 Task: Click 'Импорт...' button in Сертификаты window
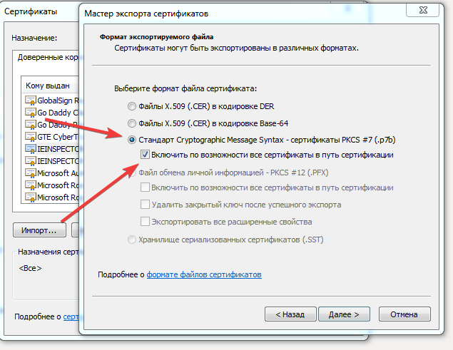pyautogui.click(x=39, y=230)
